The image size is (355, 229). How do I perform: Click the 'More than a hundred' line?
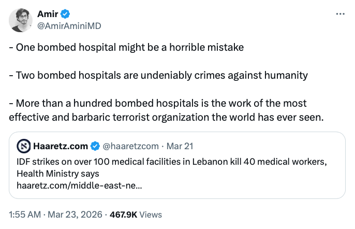pyautogui.click(x=158, y=103)
